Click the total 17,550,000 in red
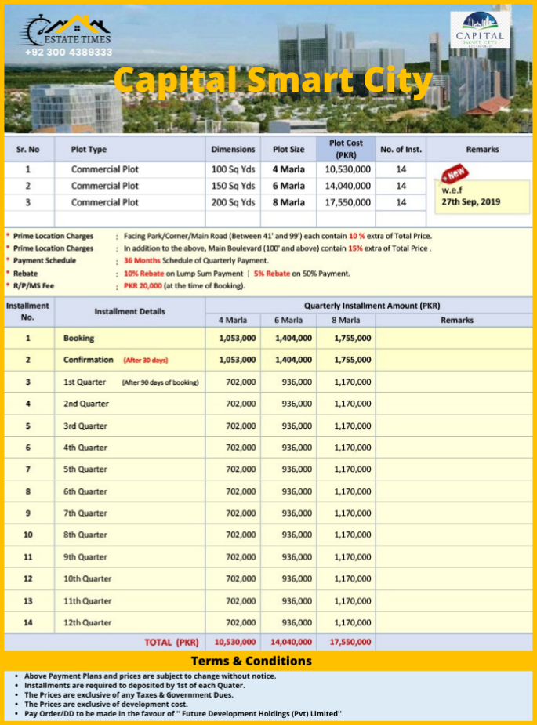 [x=350, y=642]
